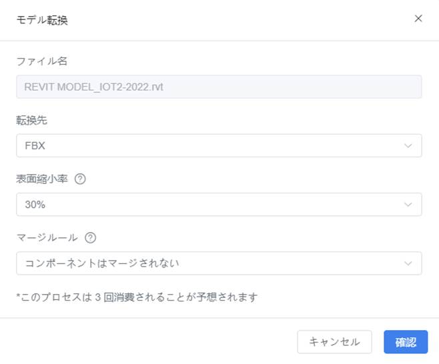
Task: Open help icon beside 表面縮小率
Action: click(x=80, y=179)
